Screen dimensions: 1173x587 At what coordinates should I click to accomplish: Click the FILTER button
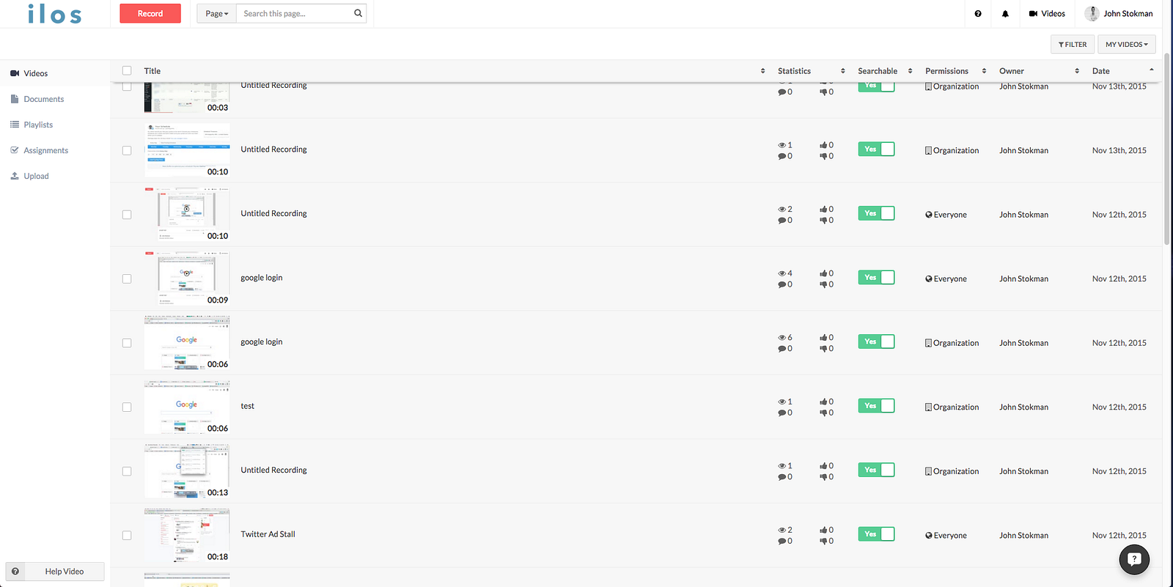coord(1073,45)
